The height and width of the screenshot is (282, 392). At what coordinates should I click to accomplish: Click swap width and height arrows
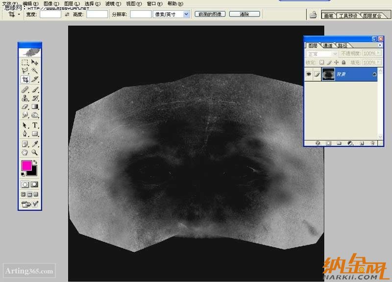pyautogui.click(x=67, y=15)
